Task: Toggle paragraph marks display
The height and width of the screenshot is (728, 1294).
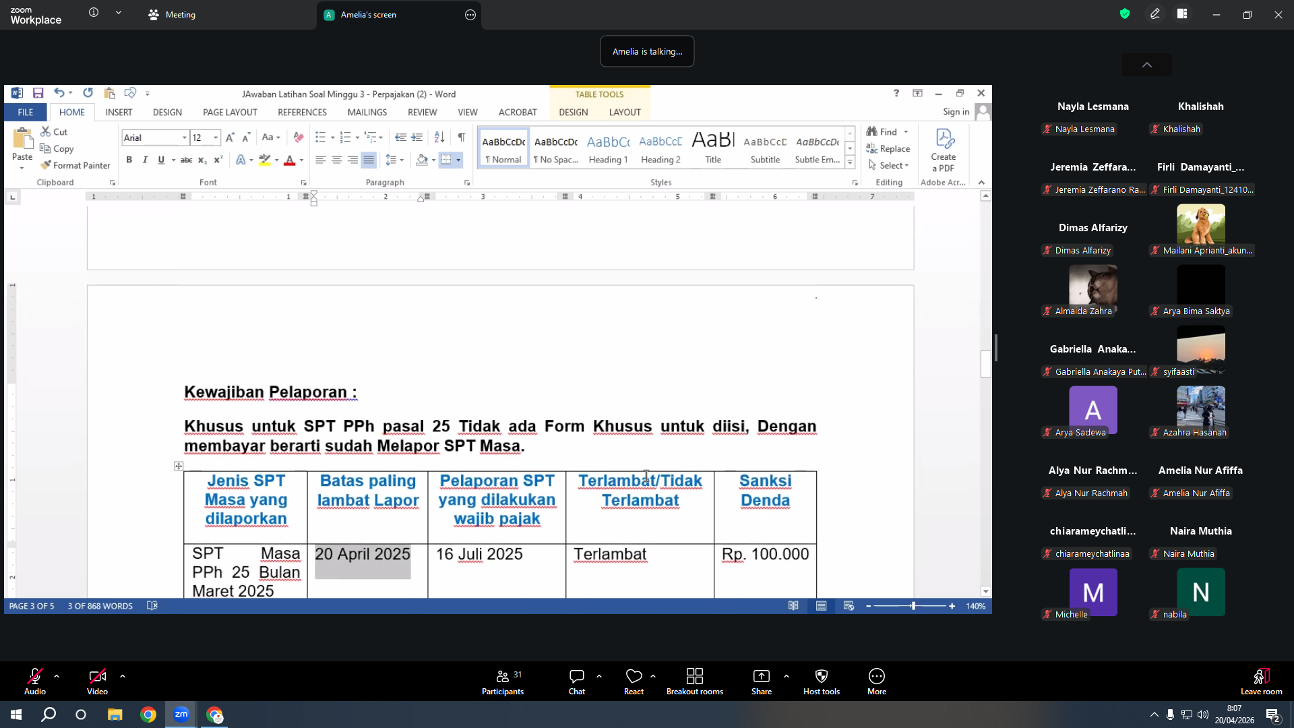Action: coord(462,138)
